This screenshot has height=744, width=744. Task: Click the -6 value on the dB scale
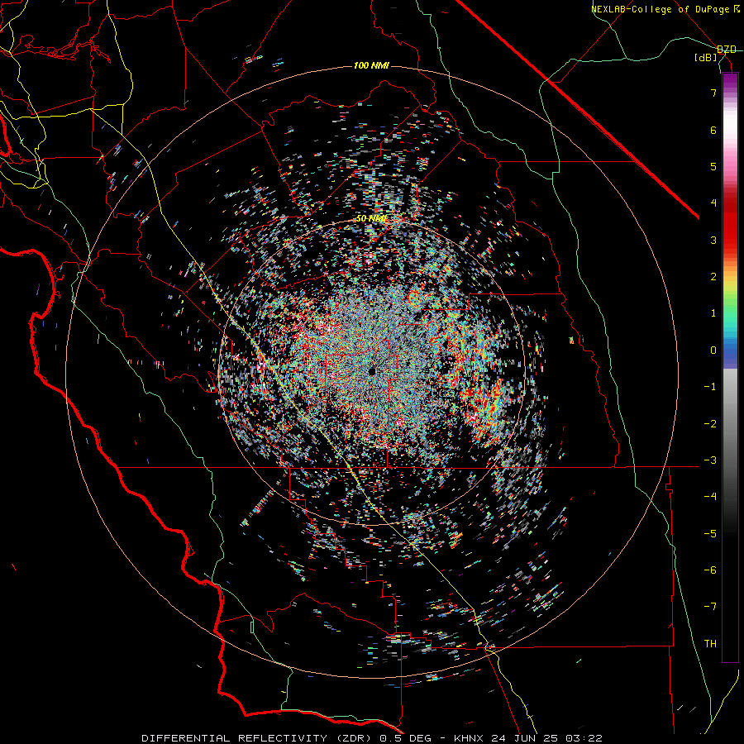click(710, 570)
